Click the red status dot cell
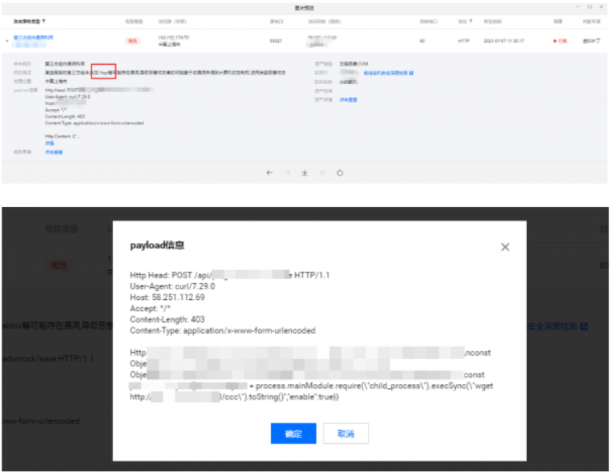612x473 pixels. point(560,40)
